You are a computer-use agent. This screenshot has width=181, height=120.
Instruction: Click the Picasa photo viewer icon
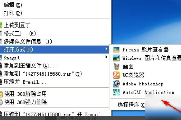point(116,49)
